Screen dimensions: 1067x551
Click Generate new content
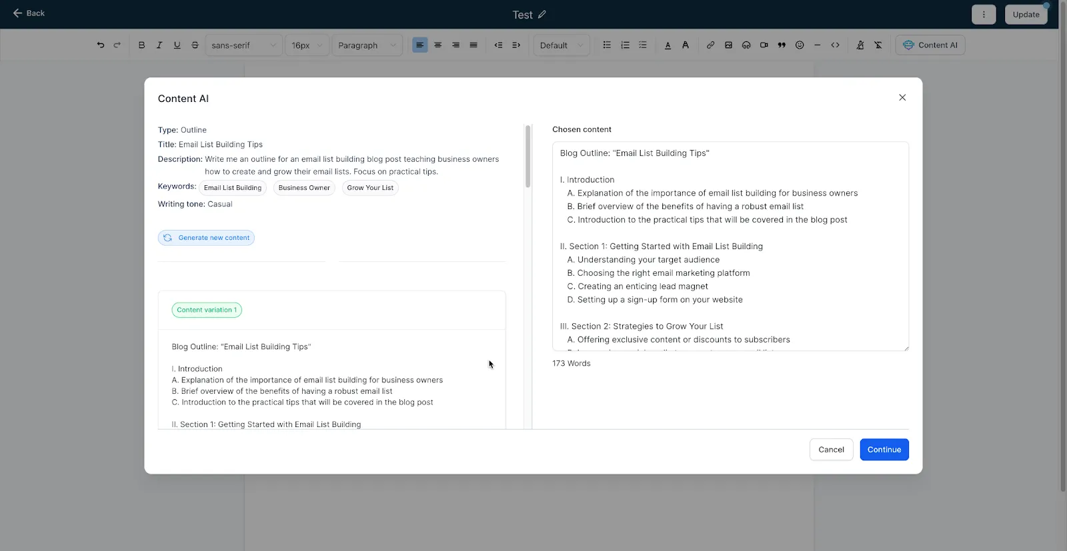click(206, 238)
